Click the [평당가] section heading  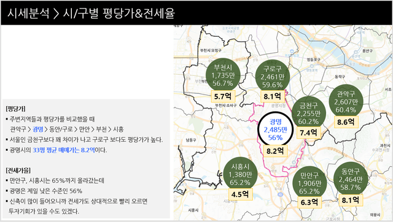(x=15, y=109)
